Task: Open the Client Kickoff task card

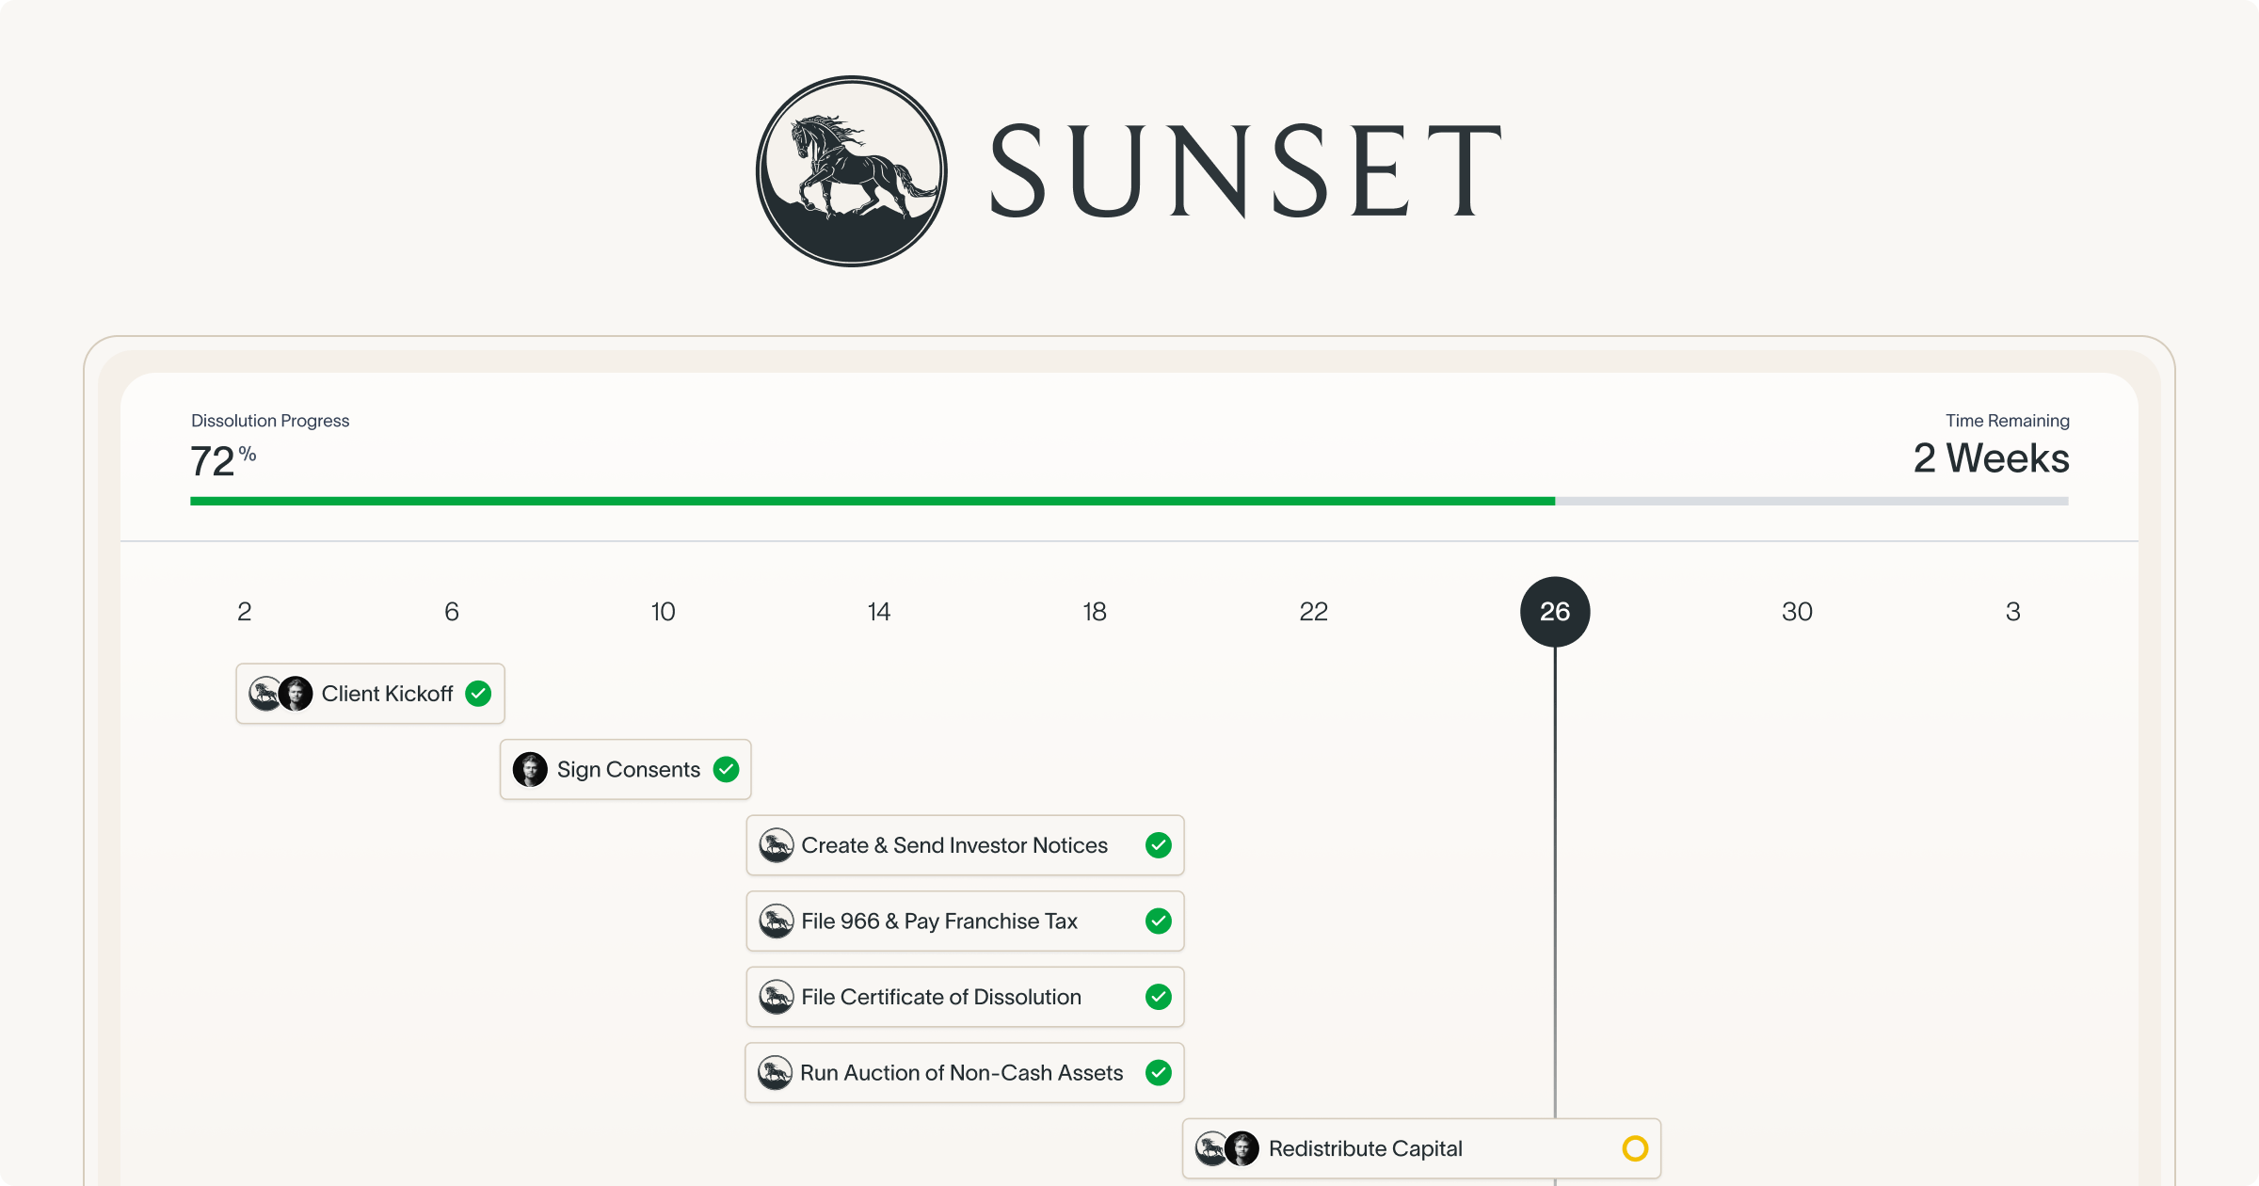Action: pyautogui.click(x=387, y=694)
